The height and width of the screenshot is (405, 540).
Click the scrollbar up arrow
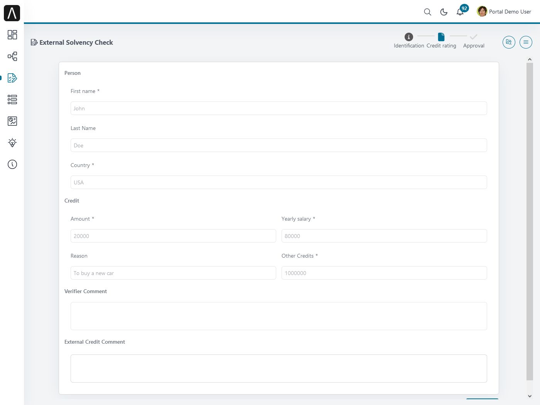coord(530,59)
